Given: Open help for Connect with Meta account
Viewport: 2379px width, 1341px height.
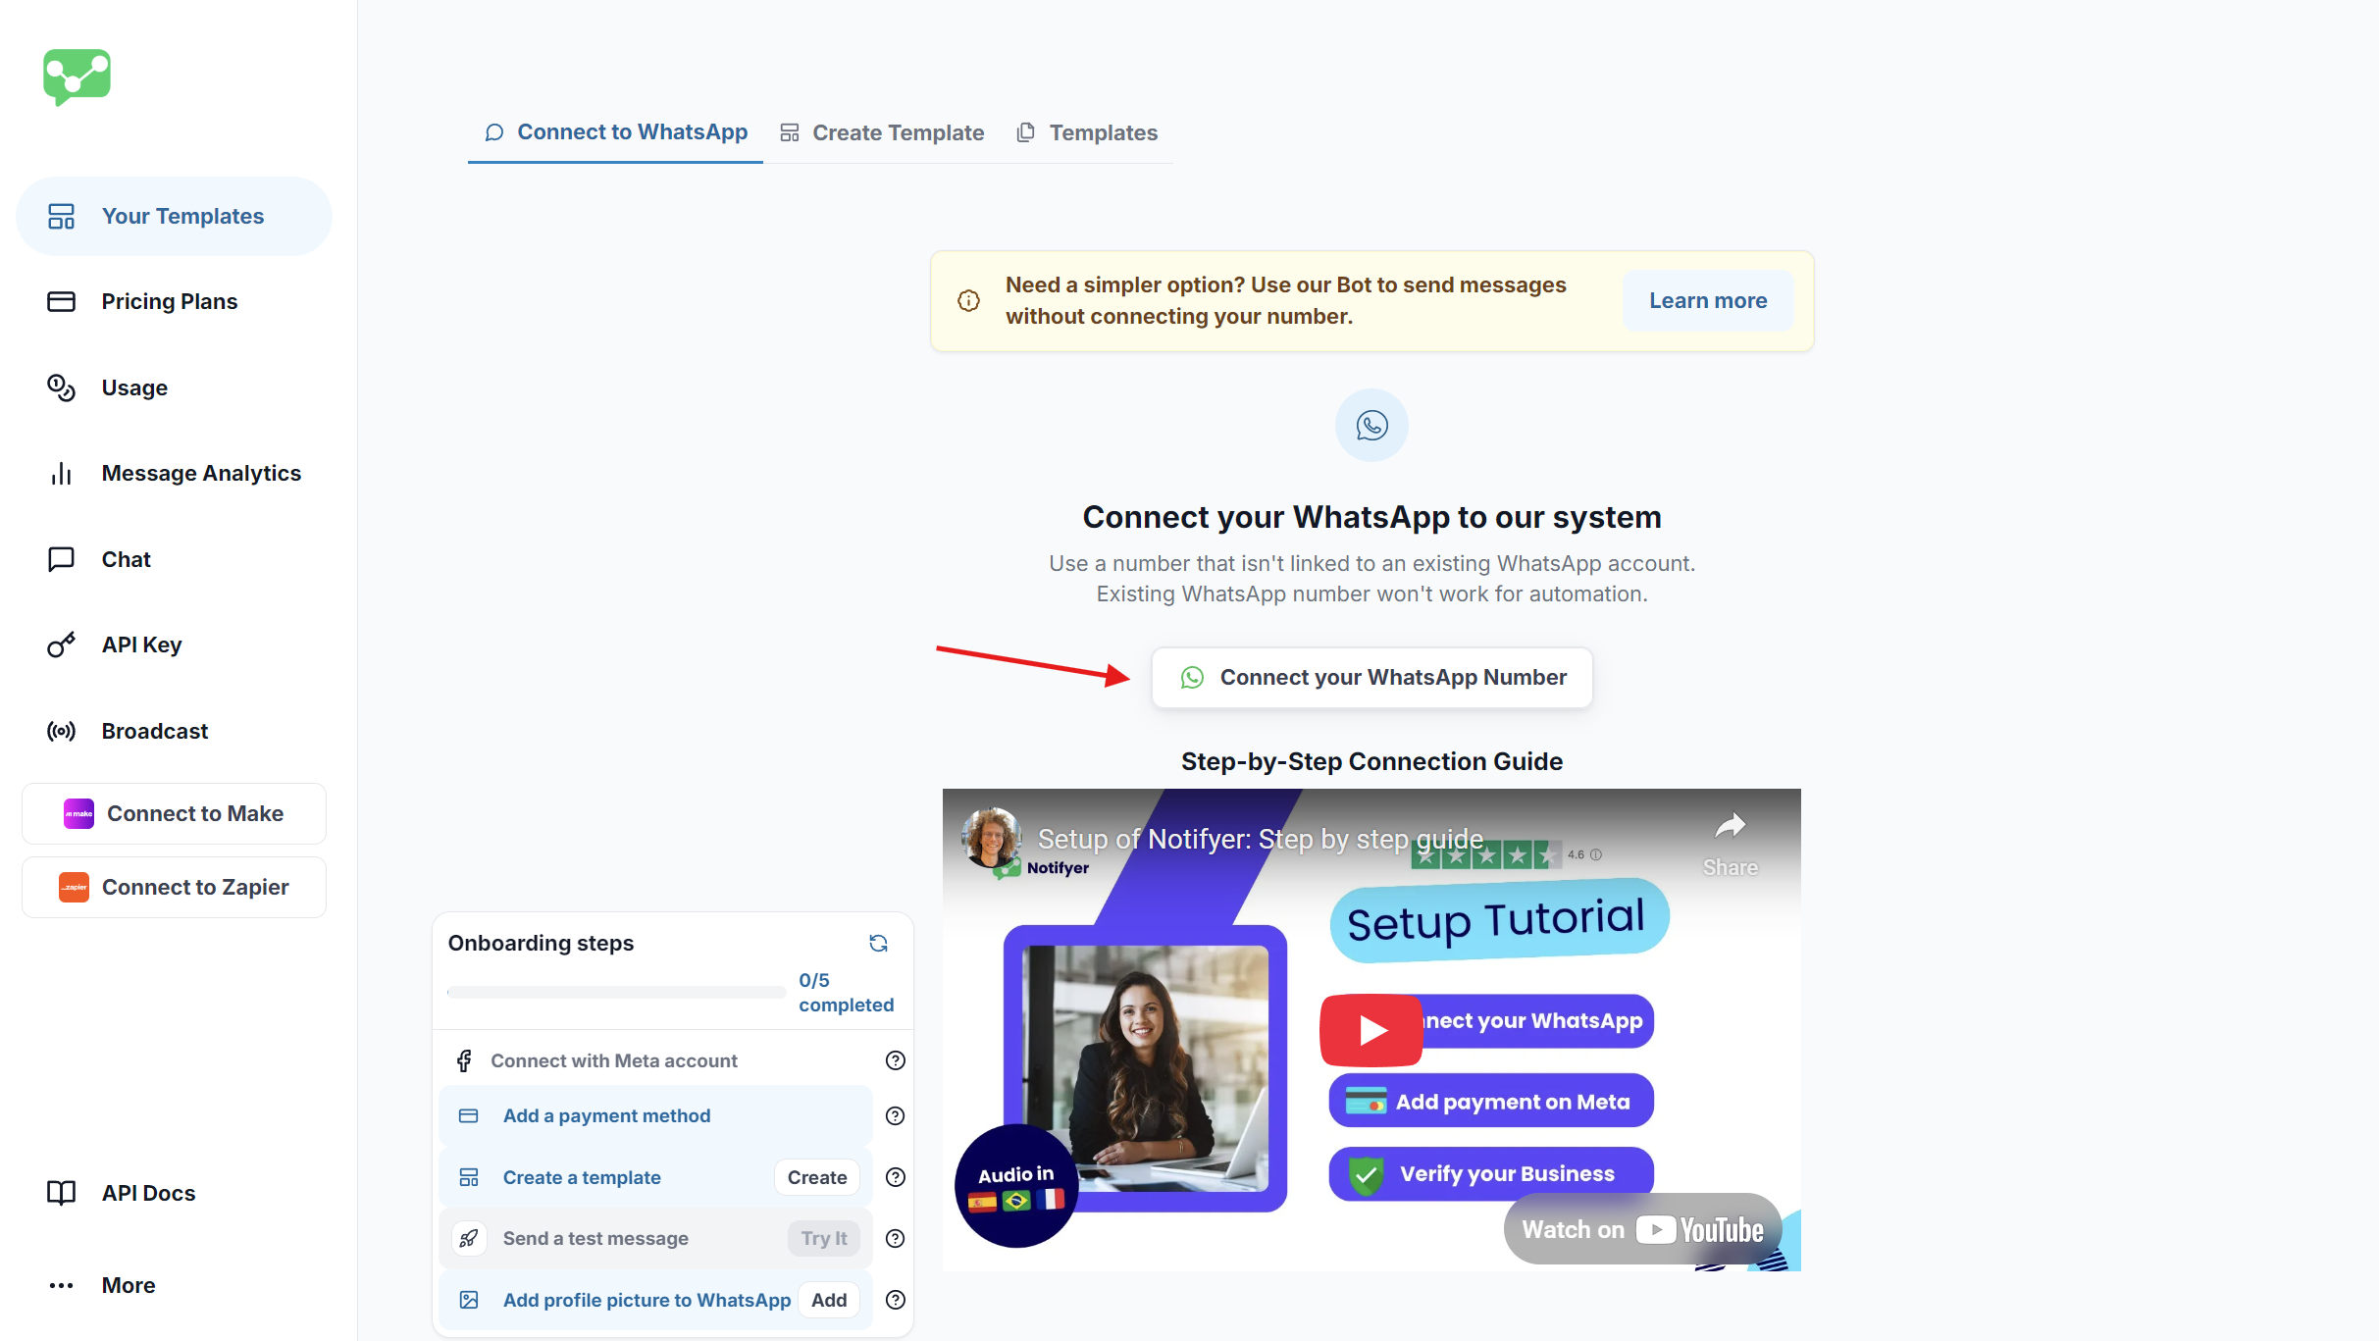Looking at the screenshot, I should [x=895, y=1060].
